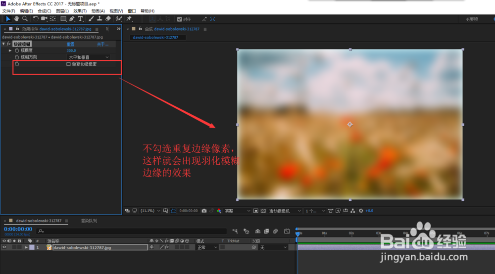Open 编辑(E) menu
This screenshot has height=274, width=495.
click(26, 11)
